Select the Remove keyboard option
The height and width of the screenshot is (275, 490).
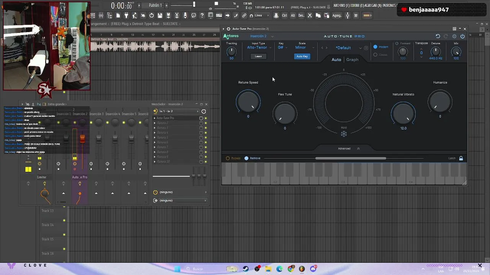(247, 158)
